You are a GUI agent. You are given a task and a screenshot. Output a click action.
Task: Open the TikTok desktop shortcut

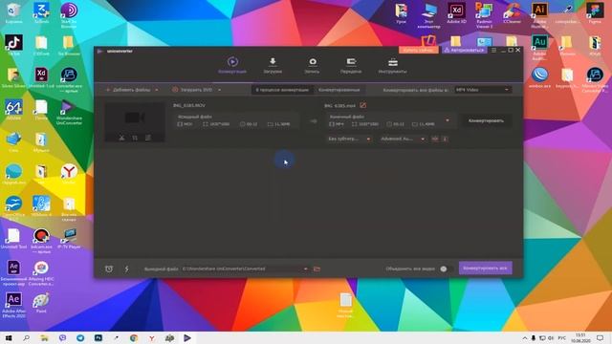click(x=13, y=45)
